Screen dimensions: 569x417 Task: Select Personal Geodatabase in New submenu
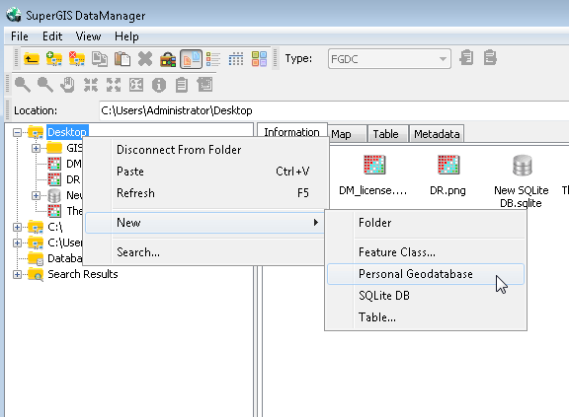tap(426, 274)
